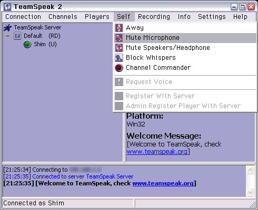Select the TeamSpeak Server node
Viewport: 258px width, 210px height.
(37, 27)
